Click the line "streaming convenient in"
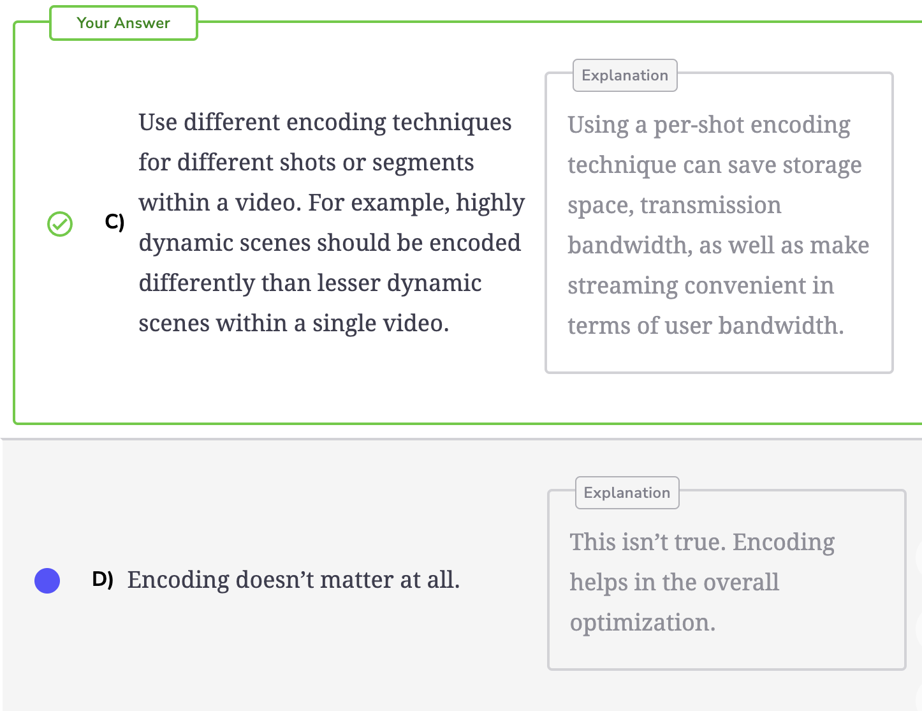922x711 pixels. coord(701,285)
